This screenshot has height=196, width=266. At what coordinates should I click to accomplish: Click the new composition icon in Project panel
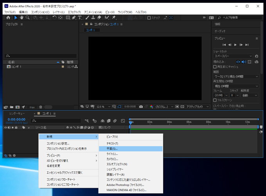[18, 107]
